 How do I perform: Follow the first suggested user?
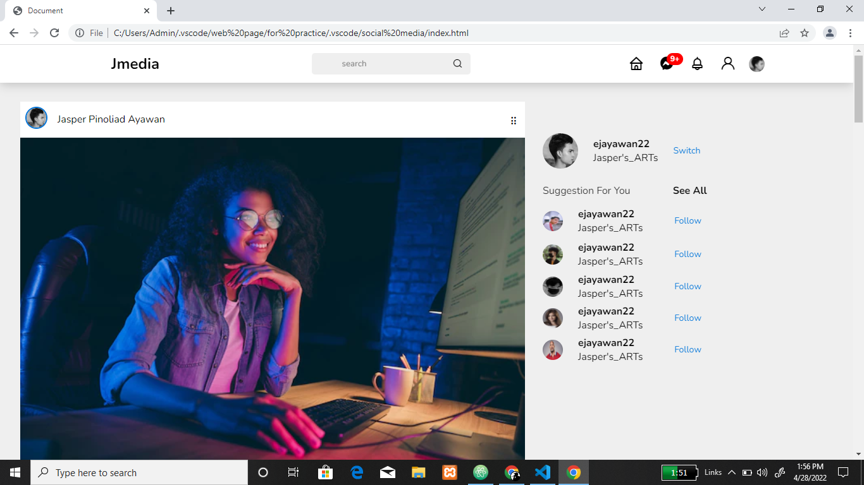(688, 220)
